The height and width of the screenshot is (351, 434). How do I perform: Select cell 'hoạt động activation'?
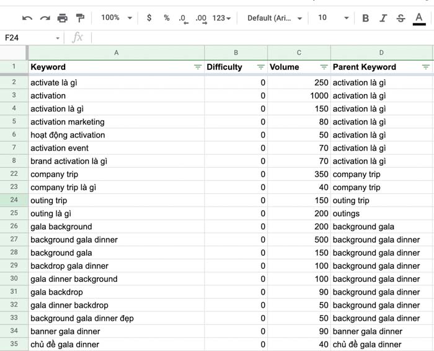pos(117,135)
